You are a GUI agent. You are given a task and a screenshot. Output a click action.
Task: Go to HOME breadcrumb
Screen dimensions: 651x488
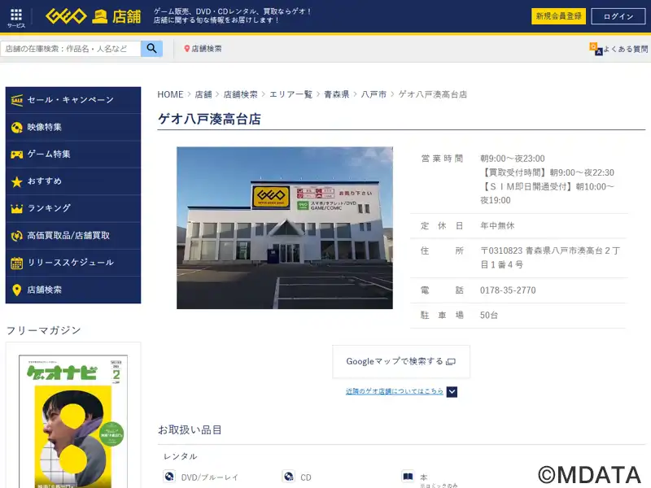pos(170,94)
